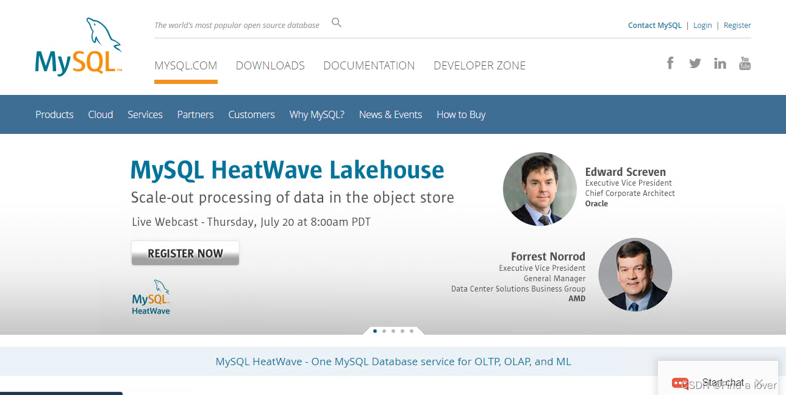The width and height of the screenshot is (786, 395).
Task: Switch to the fifth carousel slide dot
Action: coord(412,331)
